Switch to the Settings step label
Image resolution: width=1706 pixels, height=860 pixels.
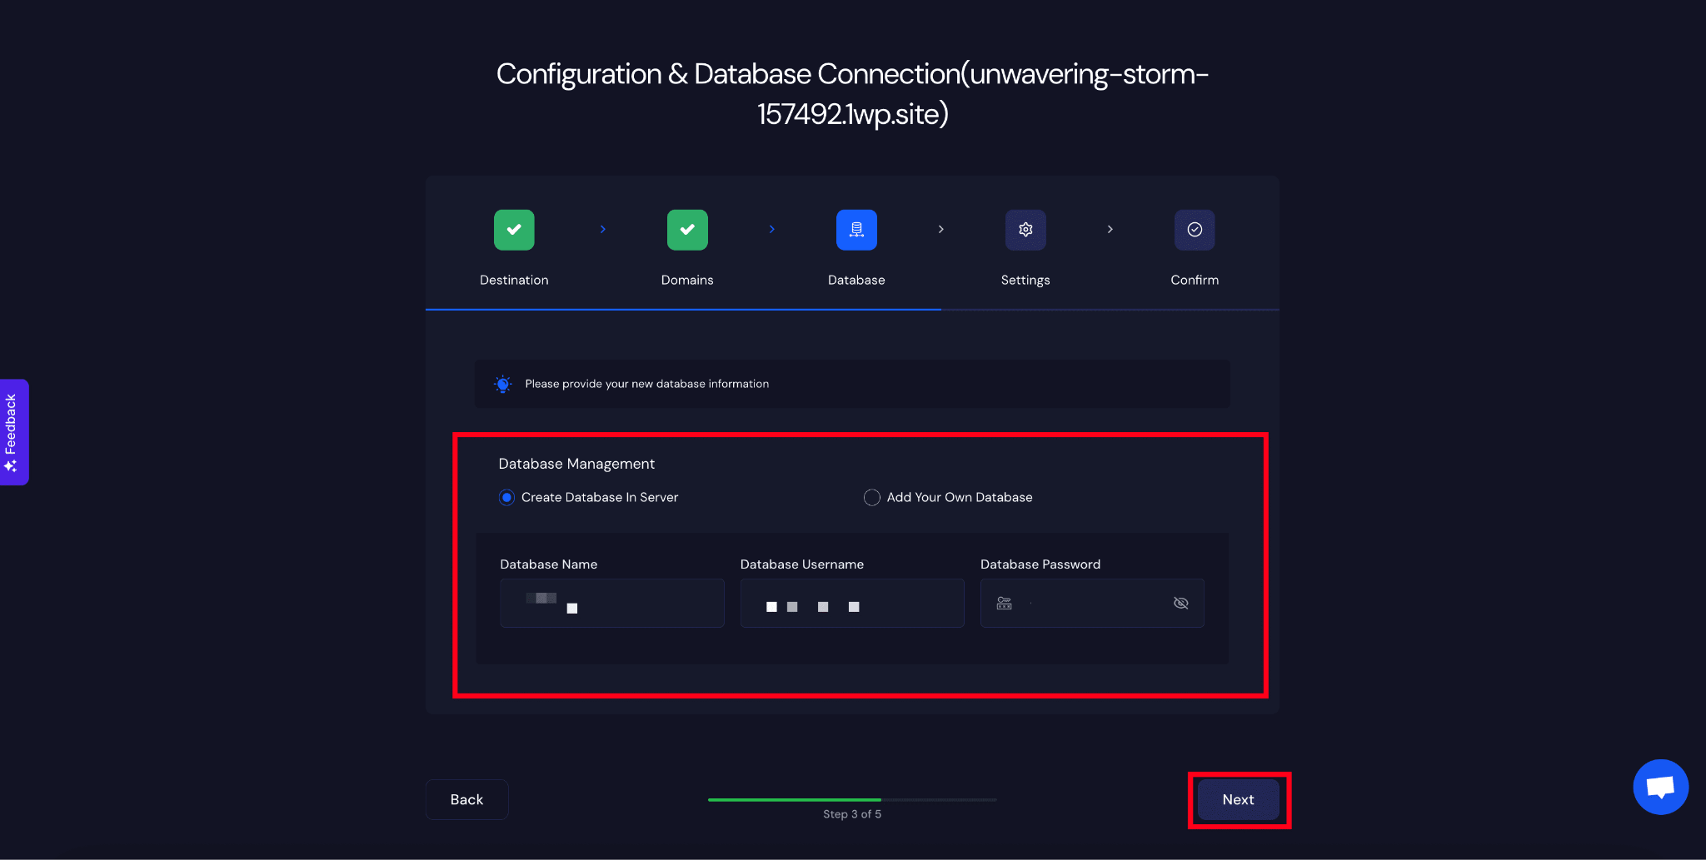pyautogui.click(x=1025, y=281)
